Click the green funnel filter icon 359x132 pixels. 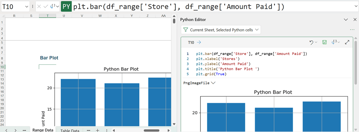(186, 30)
